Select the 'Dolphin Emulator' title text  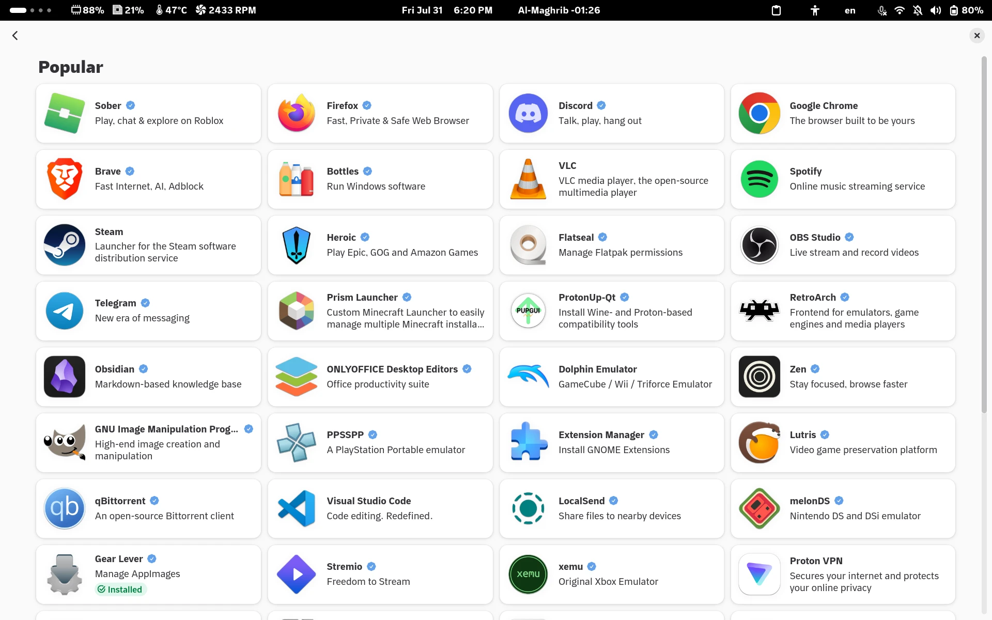tap(598, 369)
